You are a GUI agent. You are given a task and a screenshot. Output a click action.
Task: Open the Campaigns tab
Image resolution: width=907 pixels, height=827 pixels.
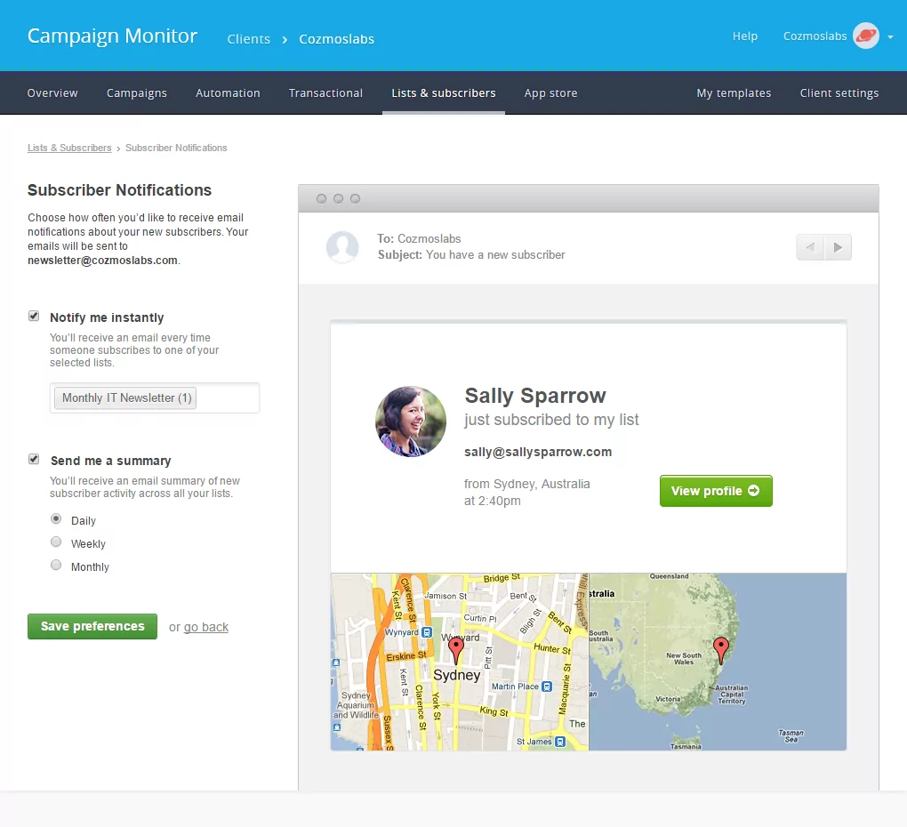coord(137,93)
